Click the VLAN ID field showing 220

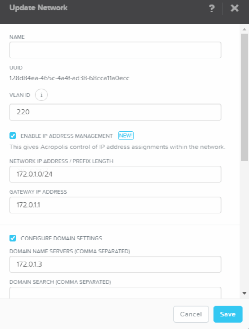[115, 112]
